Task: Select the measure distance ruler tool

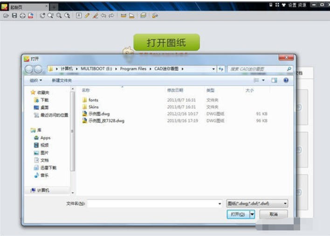Action: click(x=124, y=15)
